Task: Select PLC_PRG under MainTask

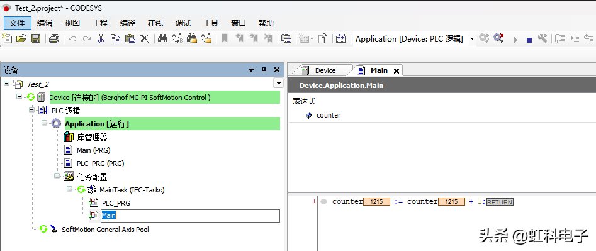Action: 116,203
